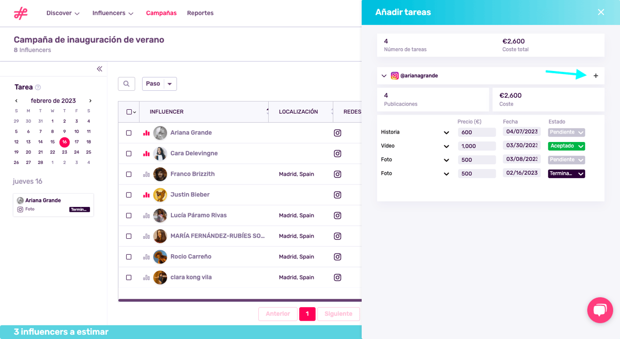Switch to the Reportes tab

tap(200, 13)
